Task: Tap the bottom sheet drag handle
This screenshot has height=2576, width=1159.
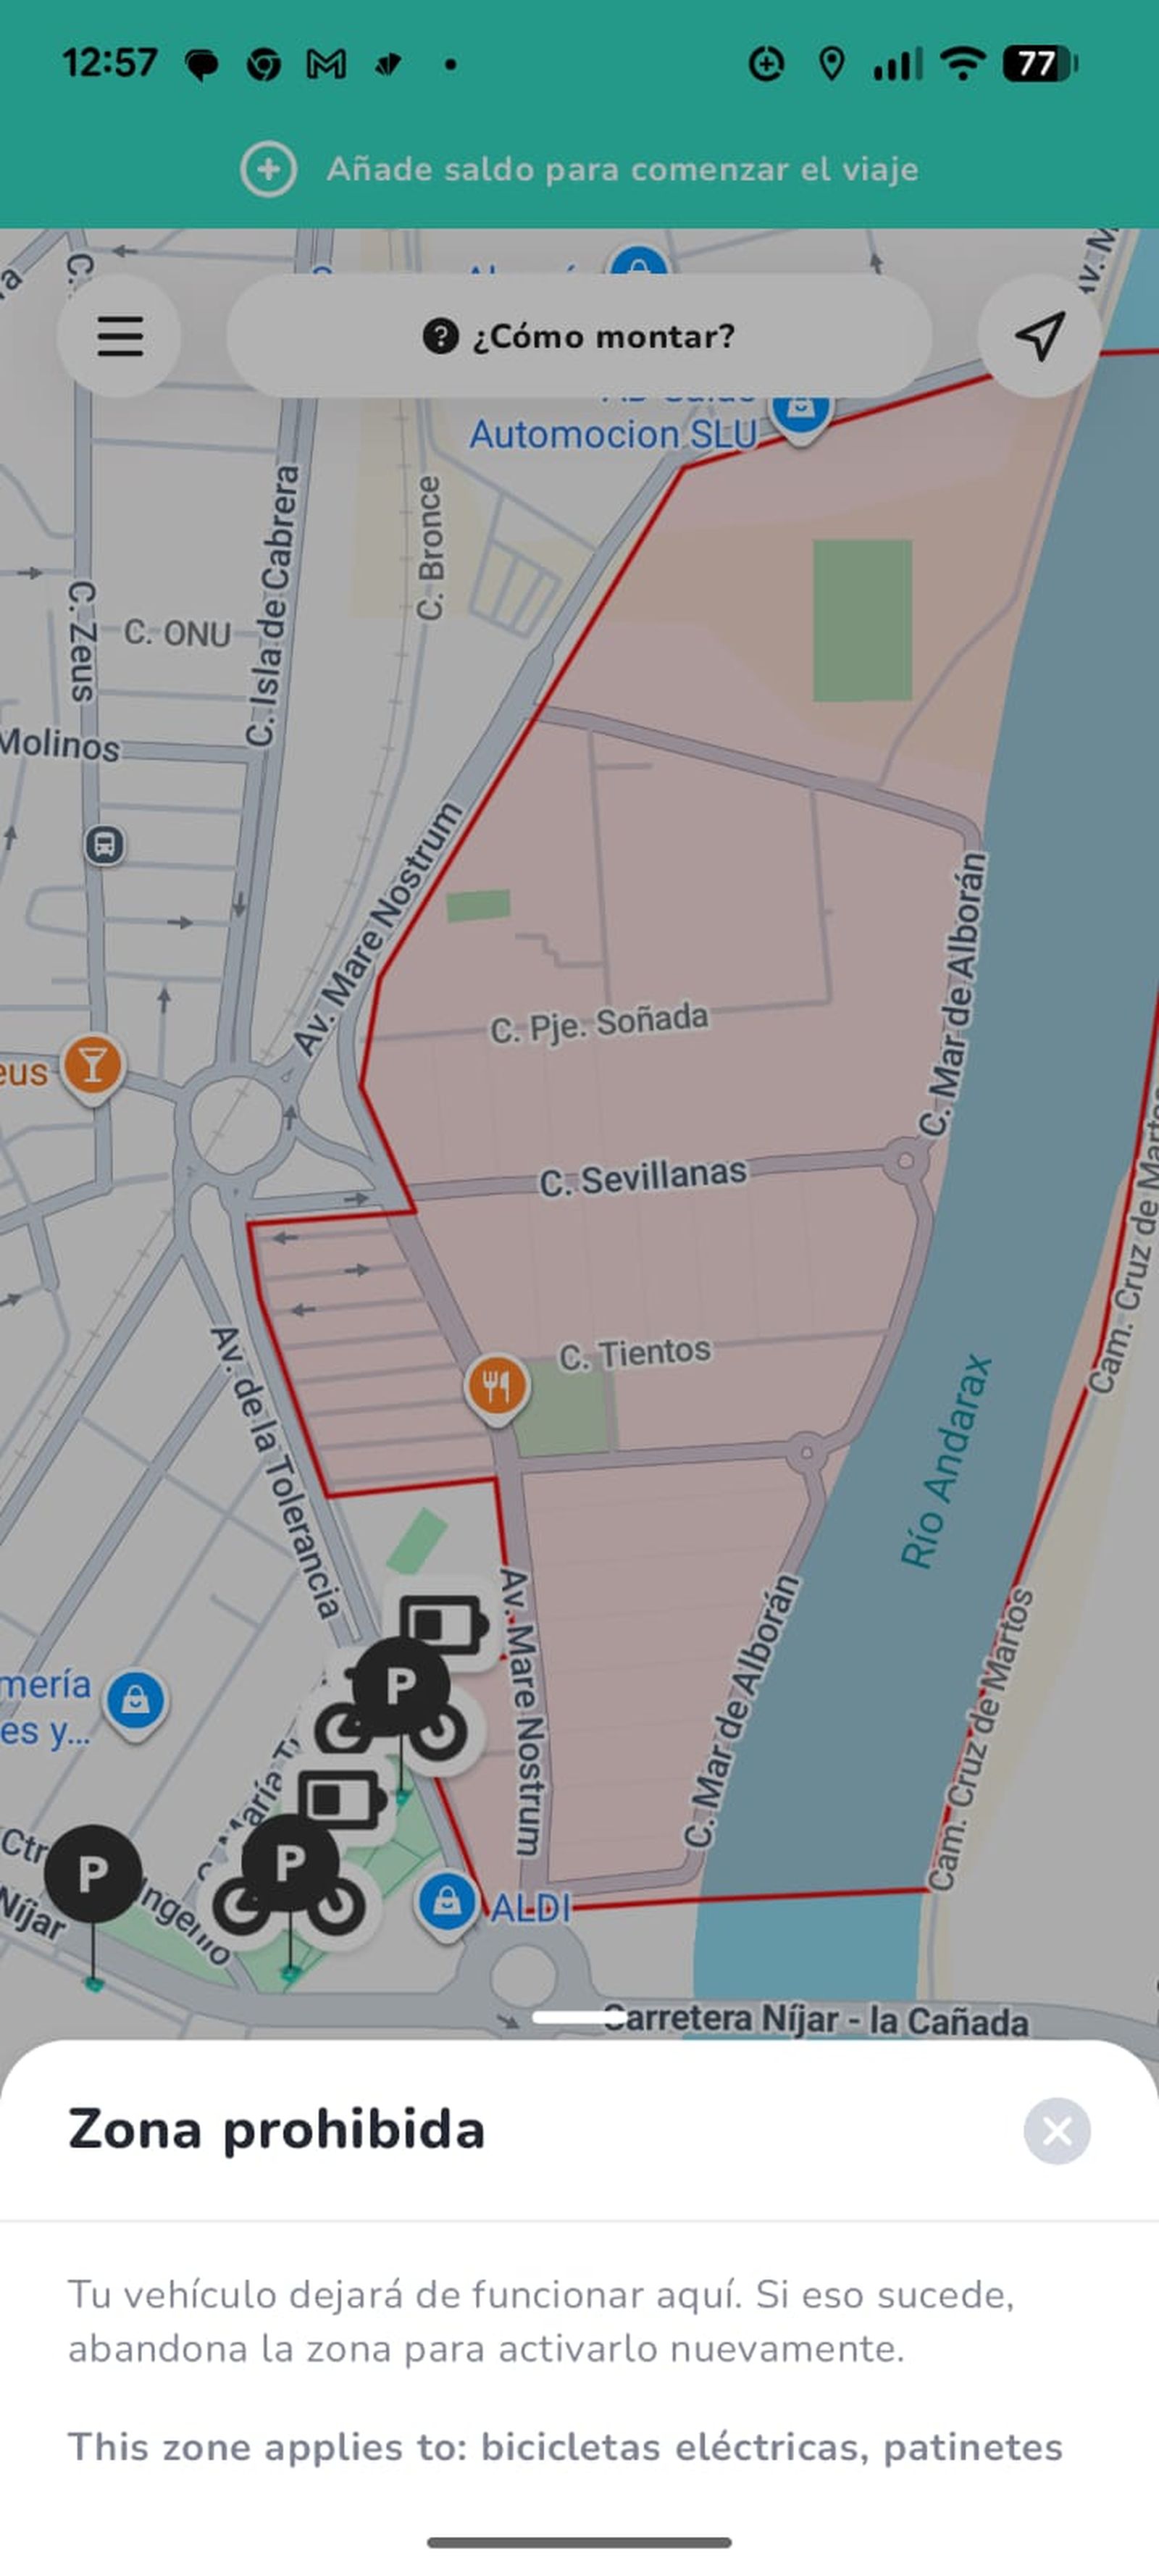Action: coord(580,2017)
